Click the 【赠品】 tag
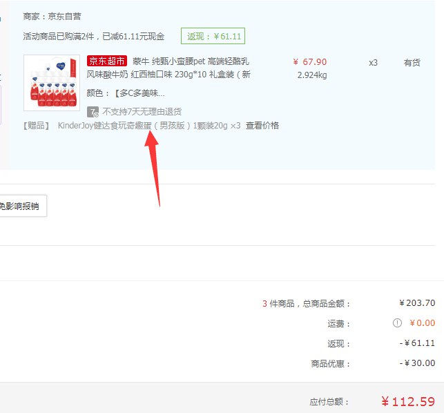The image size is (444, 413). pos(37,126)
